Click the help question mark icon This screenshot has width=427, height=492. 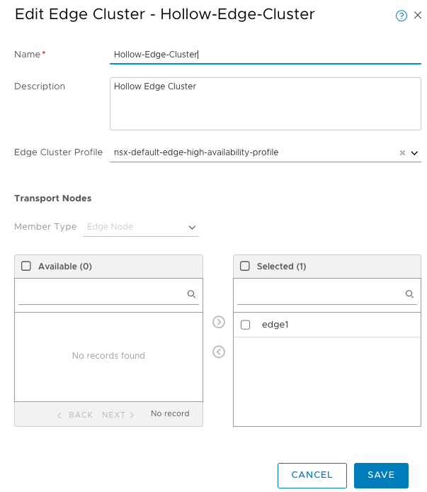(401, 16)
